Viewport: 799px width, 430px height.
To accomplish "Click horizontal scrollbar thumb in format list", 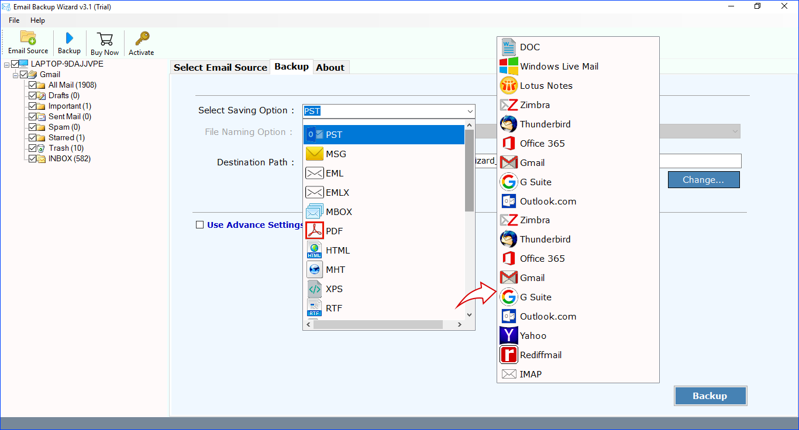I will coord(378,324).
